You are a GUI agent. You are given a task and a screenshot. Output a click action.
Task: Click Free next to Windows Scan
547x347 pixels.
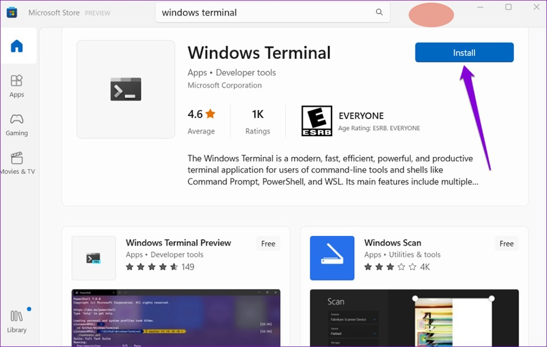[x=506, y=243]
